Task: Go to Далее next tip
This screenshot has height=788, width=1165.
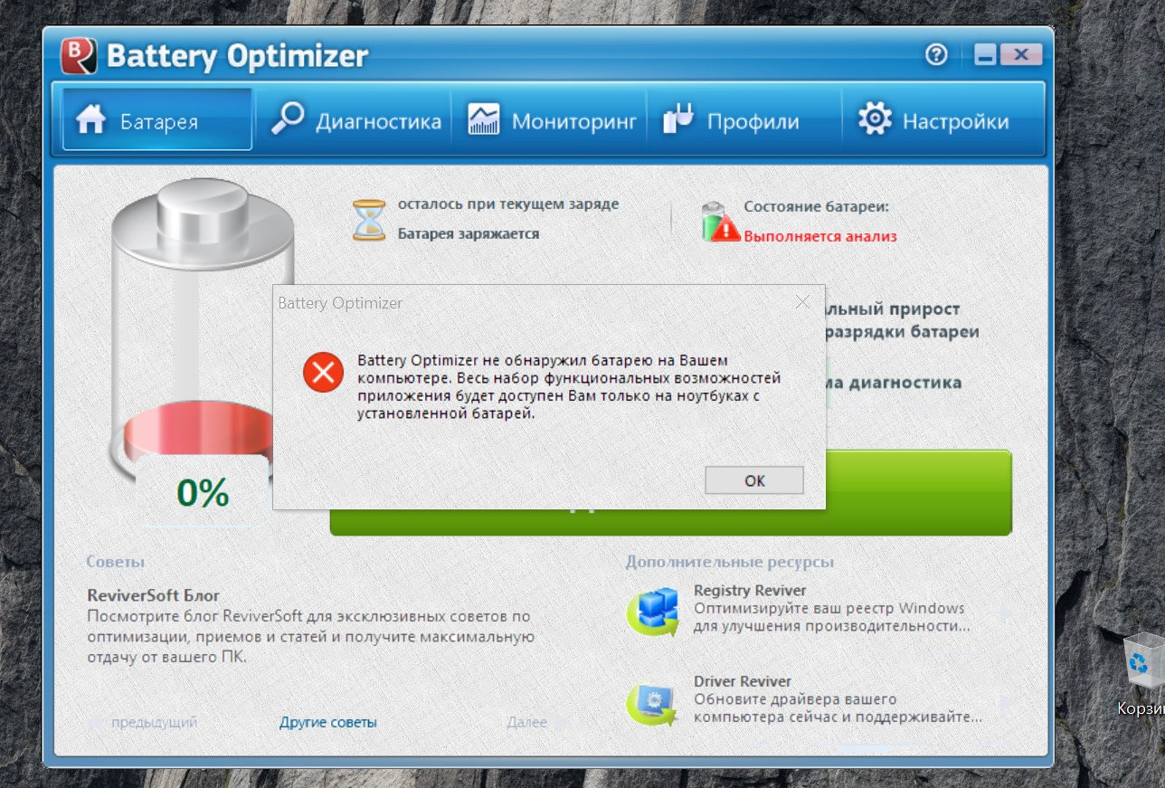Action: coord(526,722)
